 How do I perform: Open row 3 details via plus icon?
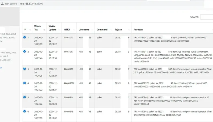(x=24, y=69)
